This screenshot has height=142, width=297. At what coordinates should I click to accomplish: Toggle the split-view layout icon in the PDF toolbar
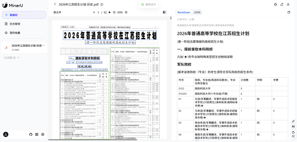coord(164,12)
